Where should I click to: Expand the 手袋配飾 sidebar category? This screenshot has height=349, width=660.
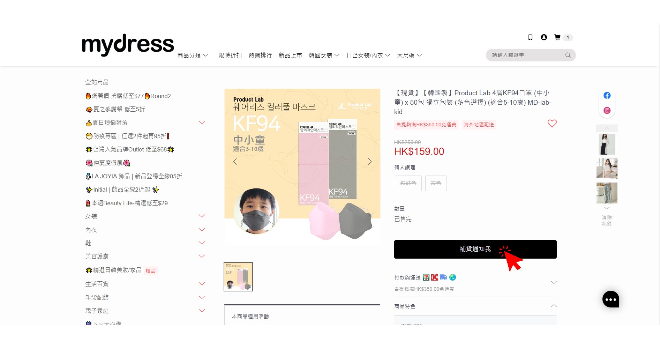202,297
